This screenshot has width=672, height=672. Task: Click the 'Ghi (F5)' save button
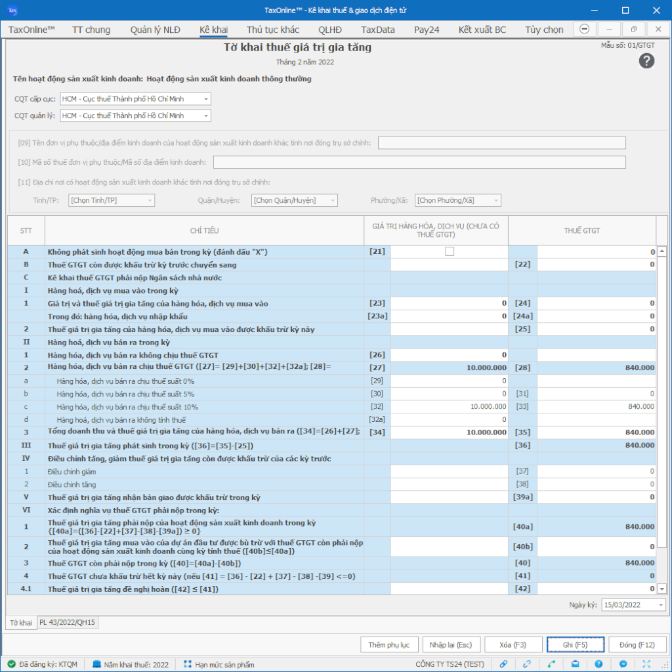tap(574, 644)
